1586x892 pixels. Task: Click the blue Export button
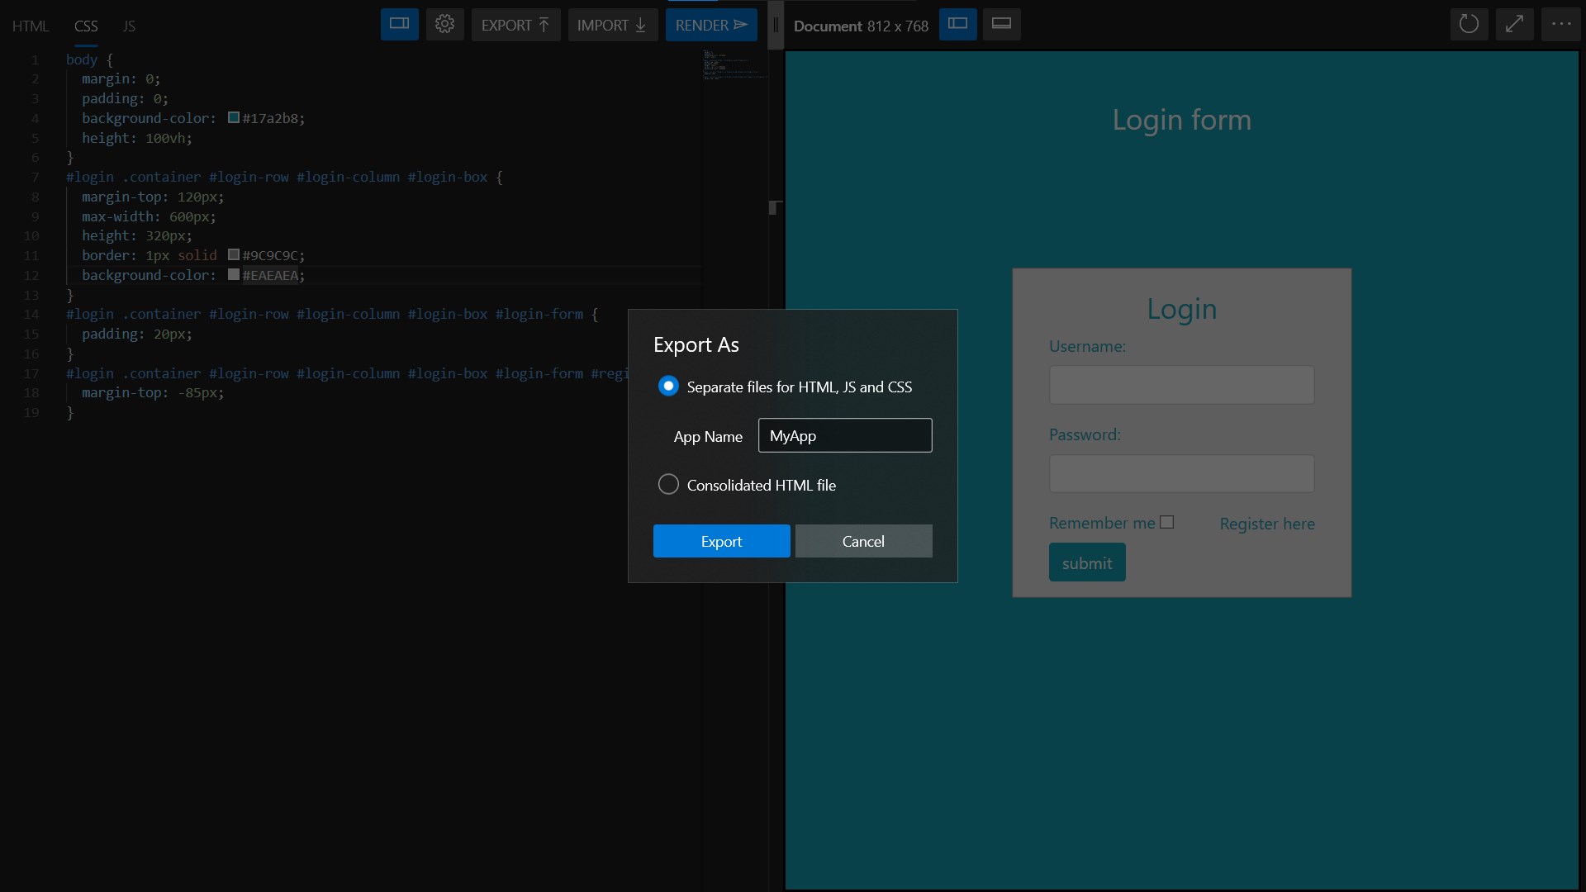coord(721,541)
